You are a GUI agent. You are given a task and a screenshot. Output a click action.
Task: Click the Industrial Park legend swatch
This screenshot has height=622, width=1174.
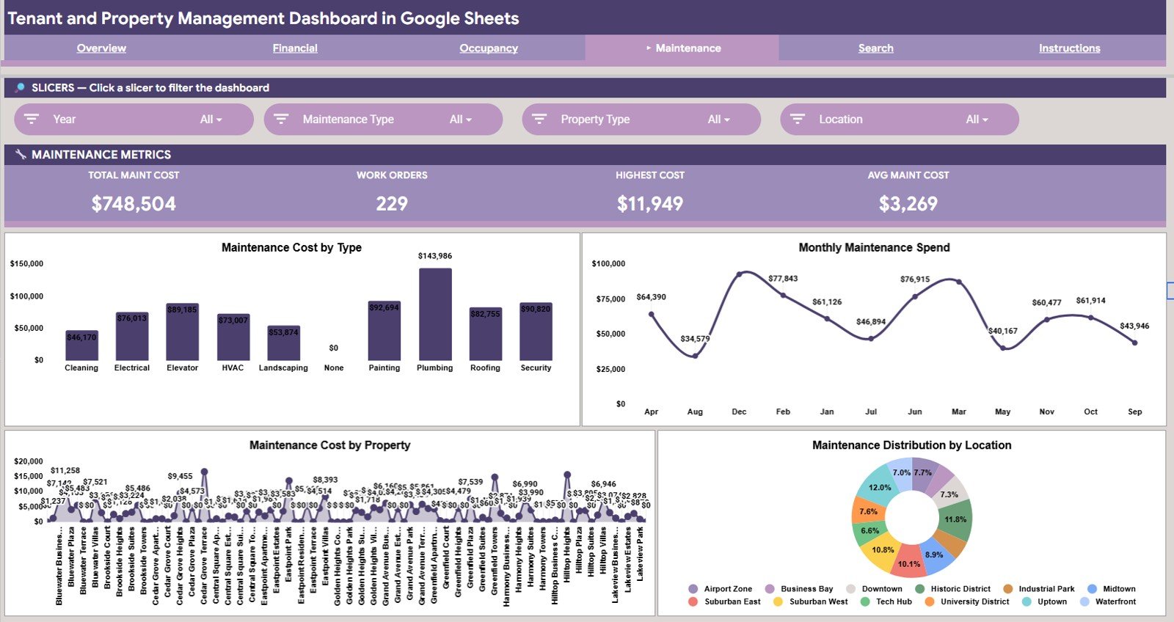(1008, 589)
